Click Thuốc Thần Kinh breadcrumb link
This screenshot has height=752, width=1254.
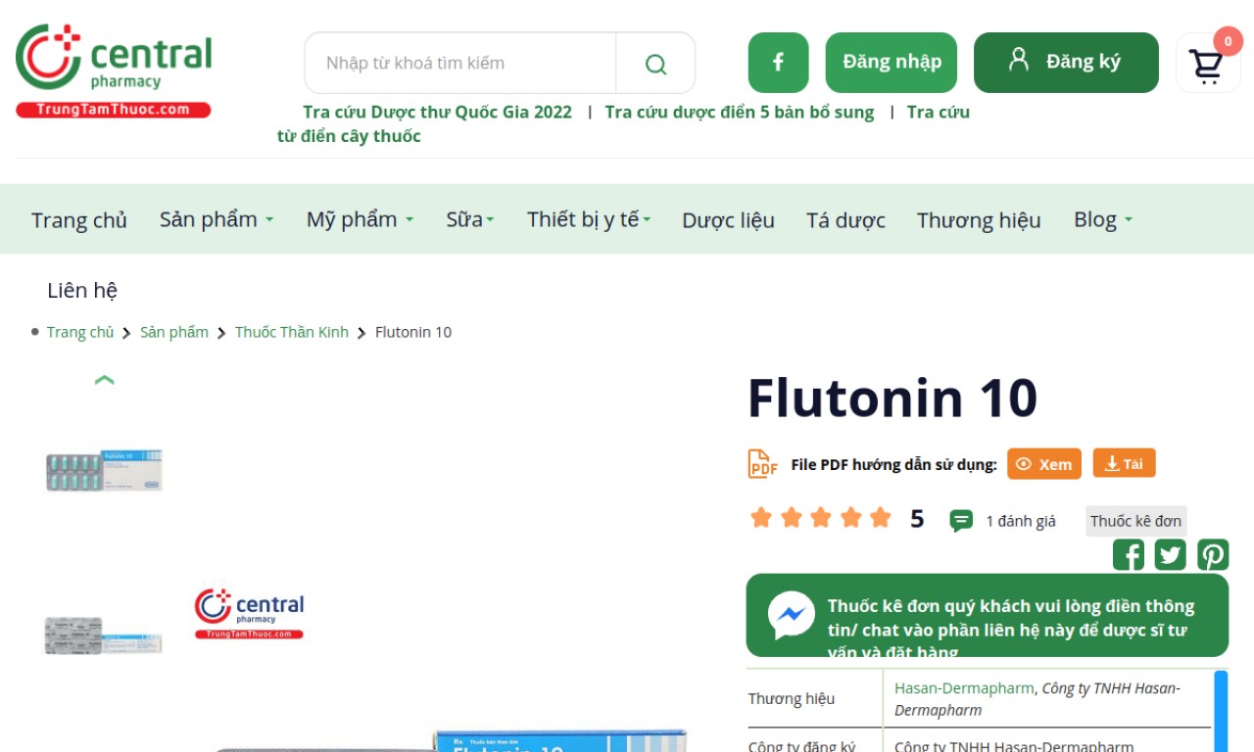click(x=292, y=332)
